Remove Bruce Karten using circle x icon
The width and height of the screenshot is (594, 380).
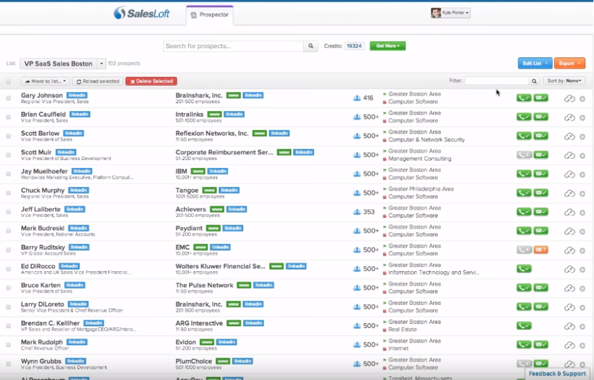[x=582, y=288]
